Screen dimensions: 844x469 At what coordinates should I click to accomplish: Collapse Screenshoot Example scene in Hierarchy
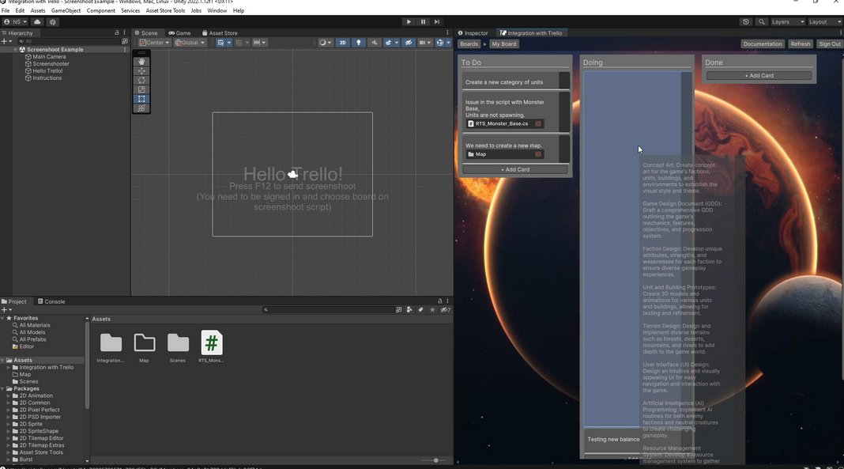tap(16, 50)
